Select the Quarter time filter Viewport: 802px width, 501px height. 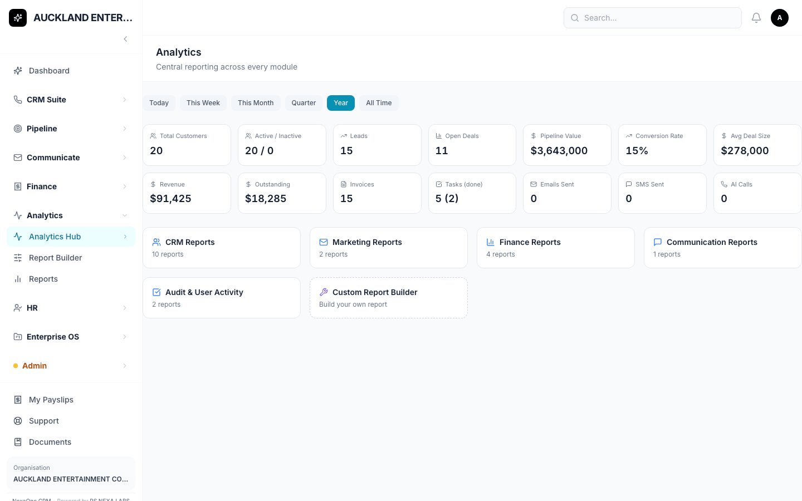[304, 103]
